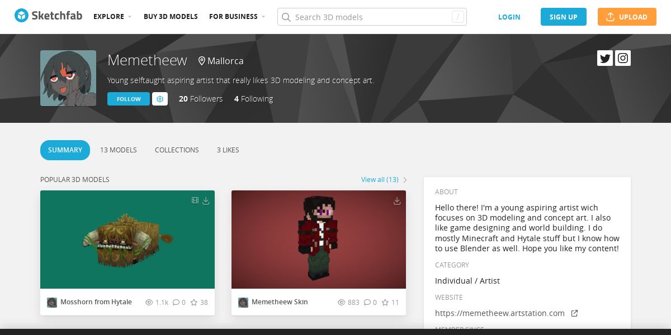Click download icon on Memetheew Skin model

coord(397,200)
